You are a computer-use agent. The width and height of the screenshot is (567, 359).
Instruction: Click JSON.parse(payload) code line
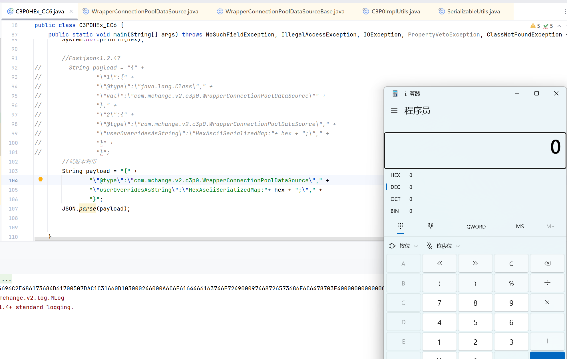[96, 209]
